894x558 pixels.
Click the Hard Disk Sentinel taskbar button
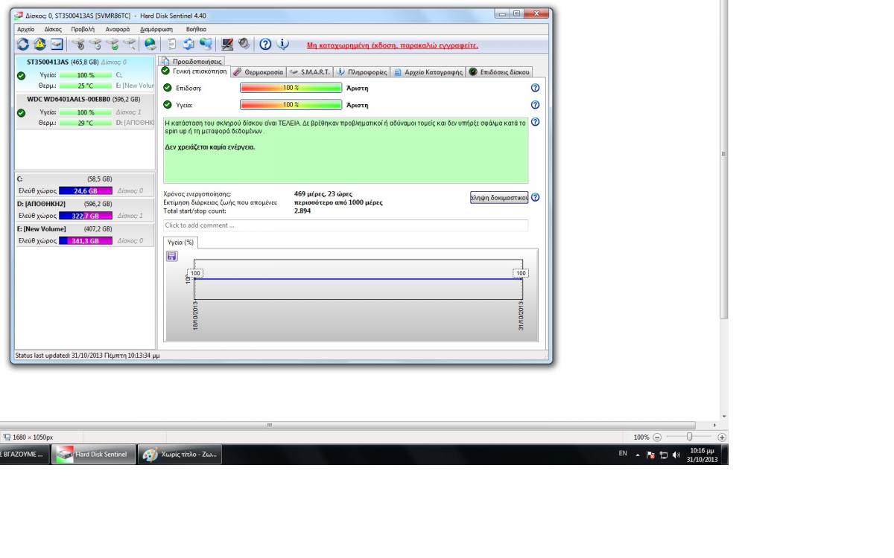click(93, 455)
